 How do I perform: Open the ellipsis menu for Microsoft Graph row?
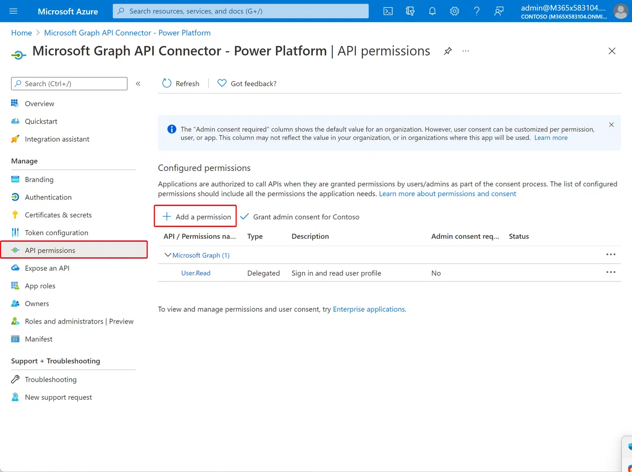pos(611,255)
